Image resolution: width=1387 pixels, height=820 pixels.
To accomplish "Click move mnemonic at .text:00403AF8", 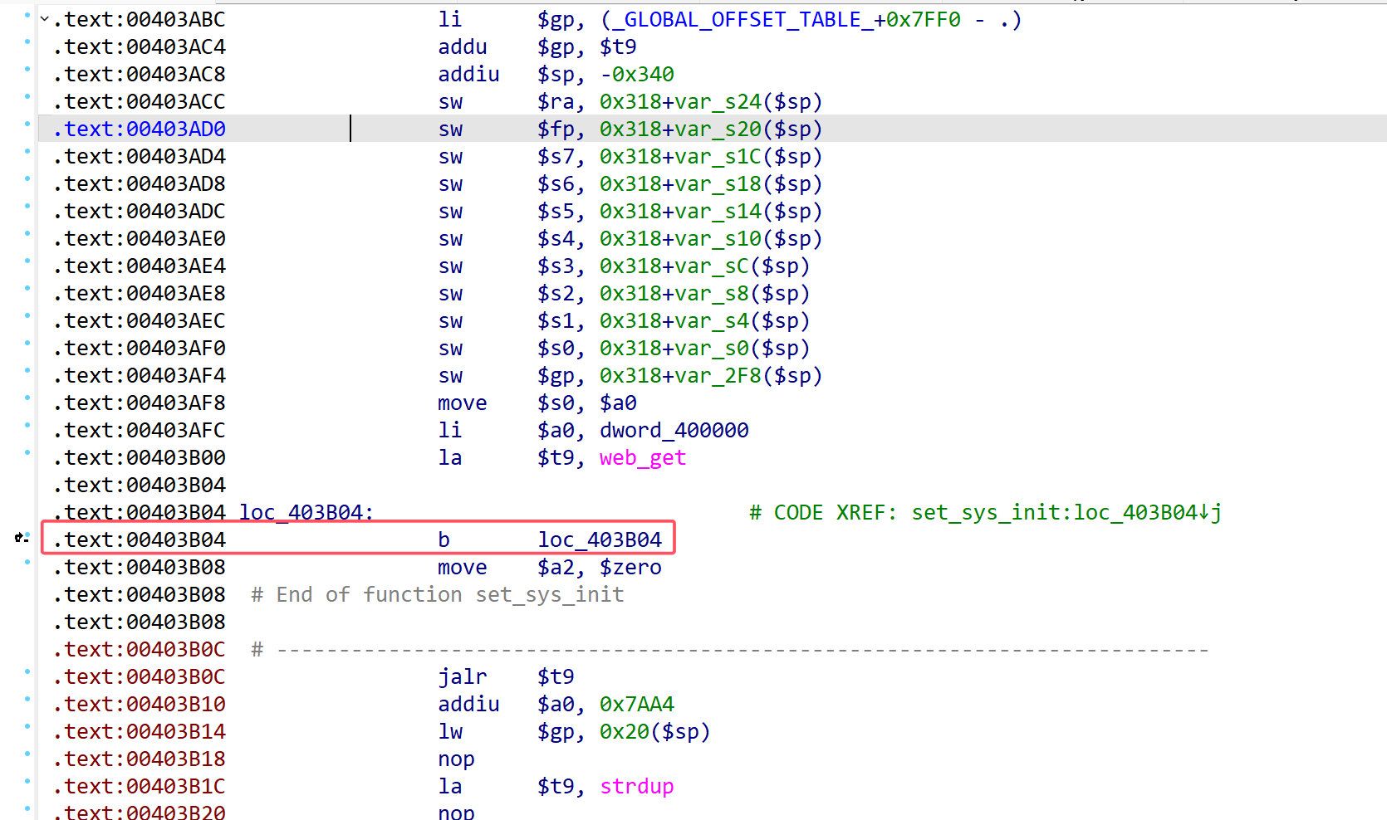I will point(463,403).
